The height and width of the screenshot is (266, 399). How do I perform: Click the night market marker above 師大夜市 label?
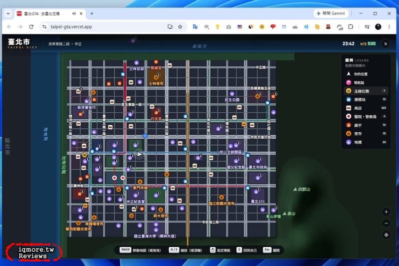(161, 210)
